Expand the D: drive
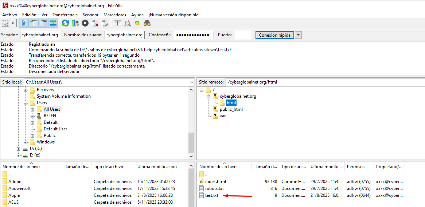The height and width of the screenshot is (207, 425). point(19,149)
